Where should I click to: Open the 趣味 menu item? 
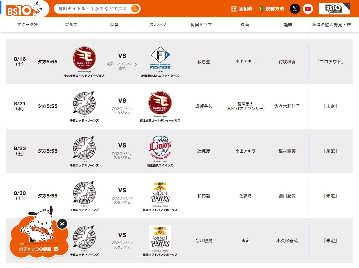tap(288, 25)
